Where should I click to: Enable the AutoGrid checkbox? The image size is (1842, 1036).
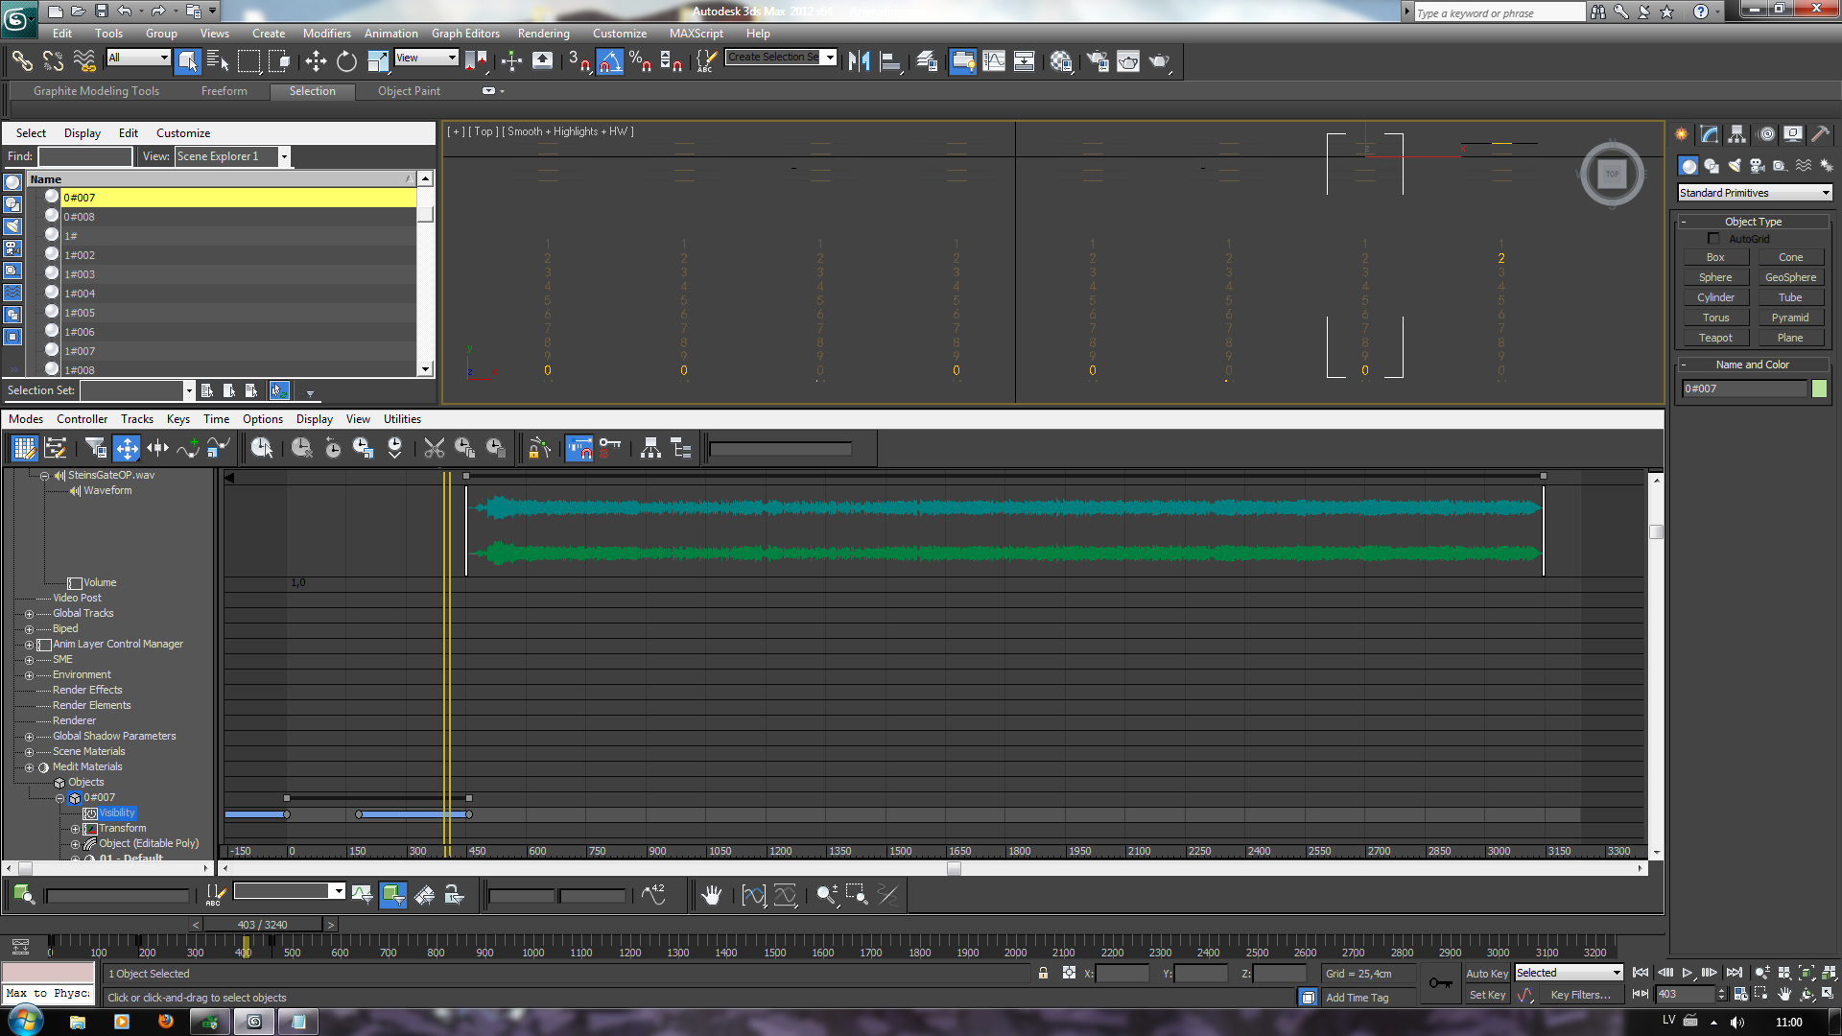1713,239
